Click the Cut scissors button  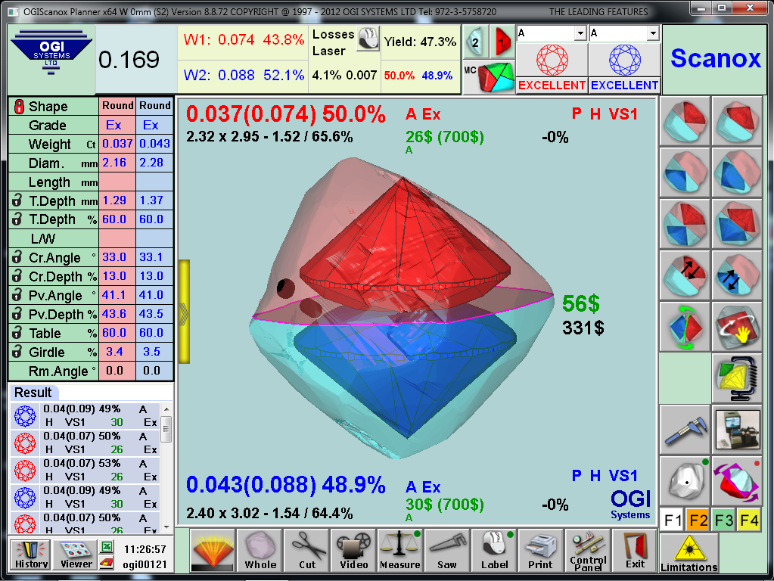coord(307,551)
